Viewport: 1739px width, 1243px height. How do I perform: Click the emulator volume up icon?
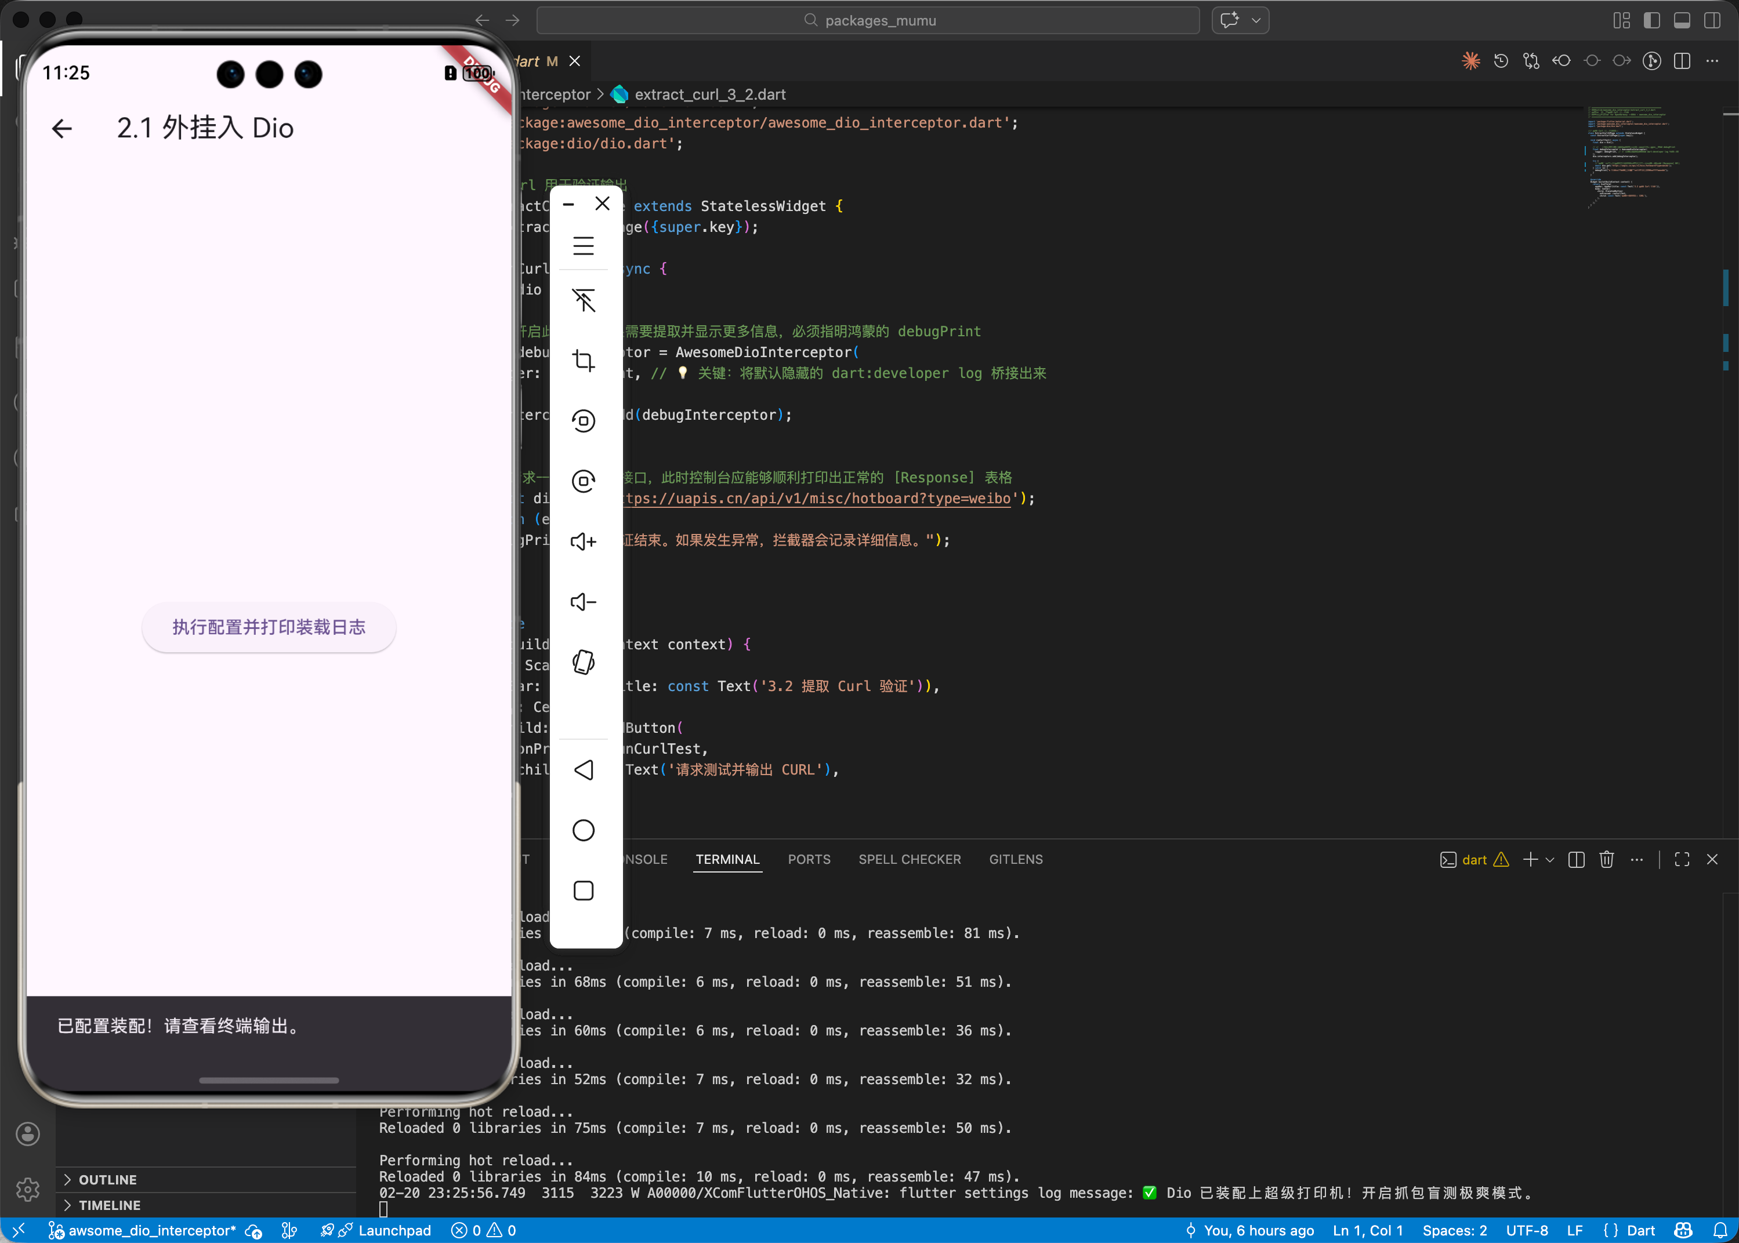pos(584,542)
